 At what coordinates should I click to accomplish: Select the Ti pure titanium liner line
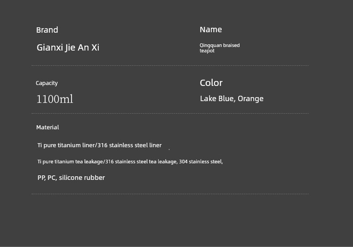100,145
